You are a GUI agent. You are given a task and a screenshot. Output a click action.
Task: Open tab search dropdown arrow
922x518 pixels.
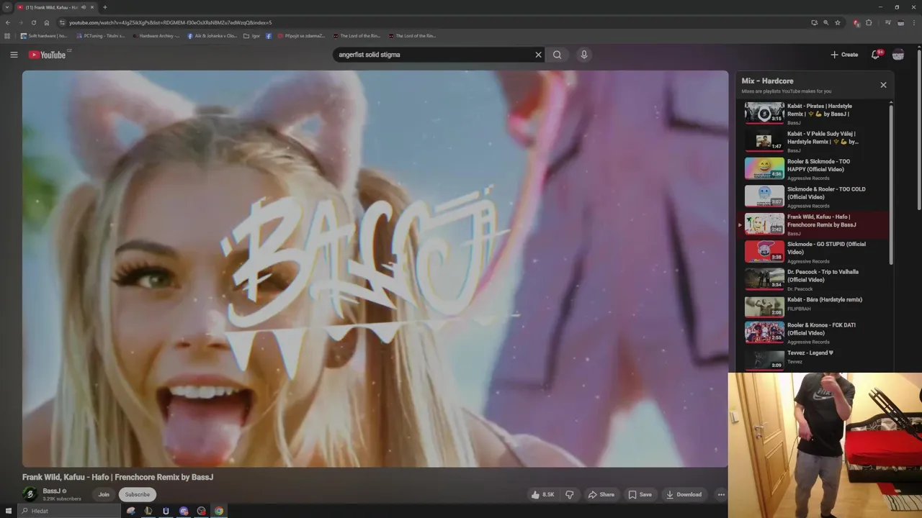pos(7,7)
